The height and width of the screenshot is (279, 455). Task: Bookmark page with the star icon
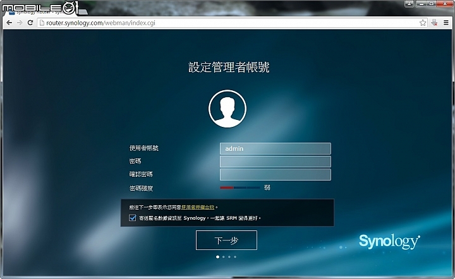pos(423,23)
